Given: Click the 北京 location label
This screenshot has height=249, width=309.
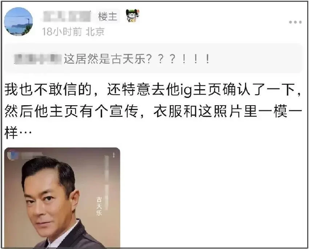Looking at the screenshot, I should [x=95, y=32].
